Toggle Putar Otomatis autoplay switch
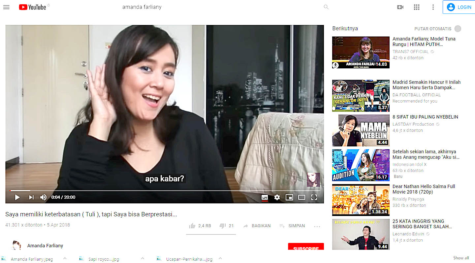The image size is (475, 263). [x=458, y=29]
